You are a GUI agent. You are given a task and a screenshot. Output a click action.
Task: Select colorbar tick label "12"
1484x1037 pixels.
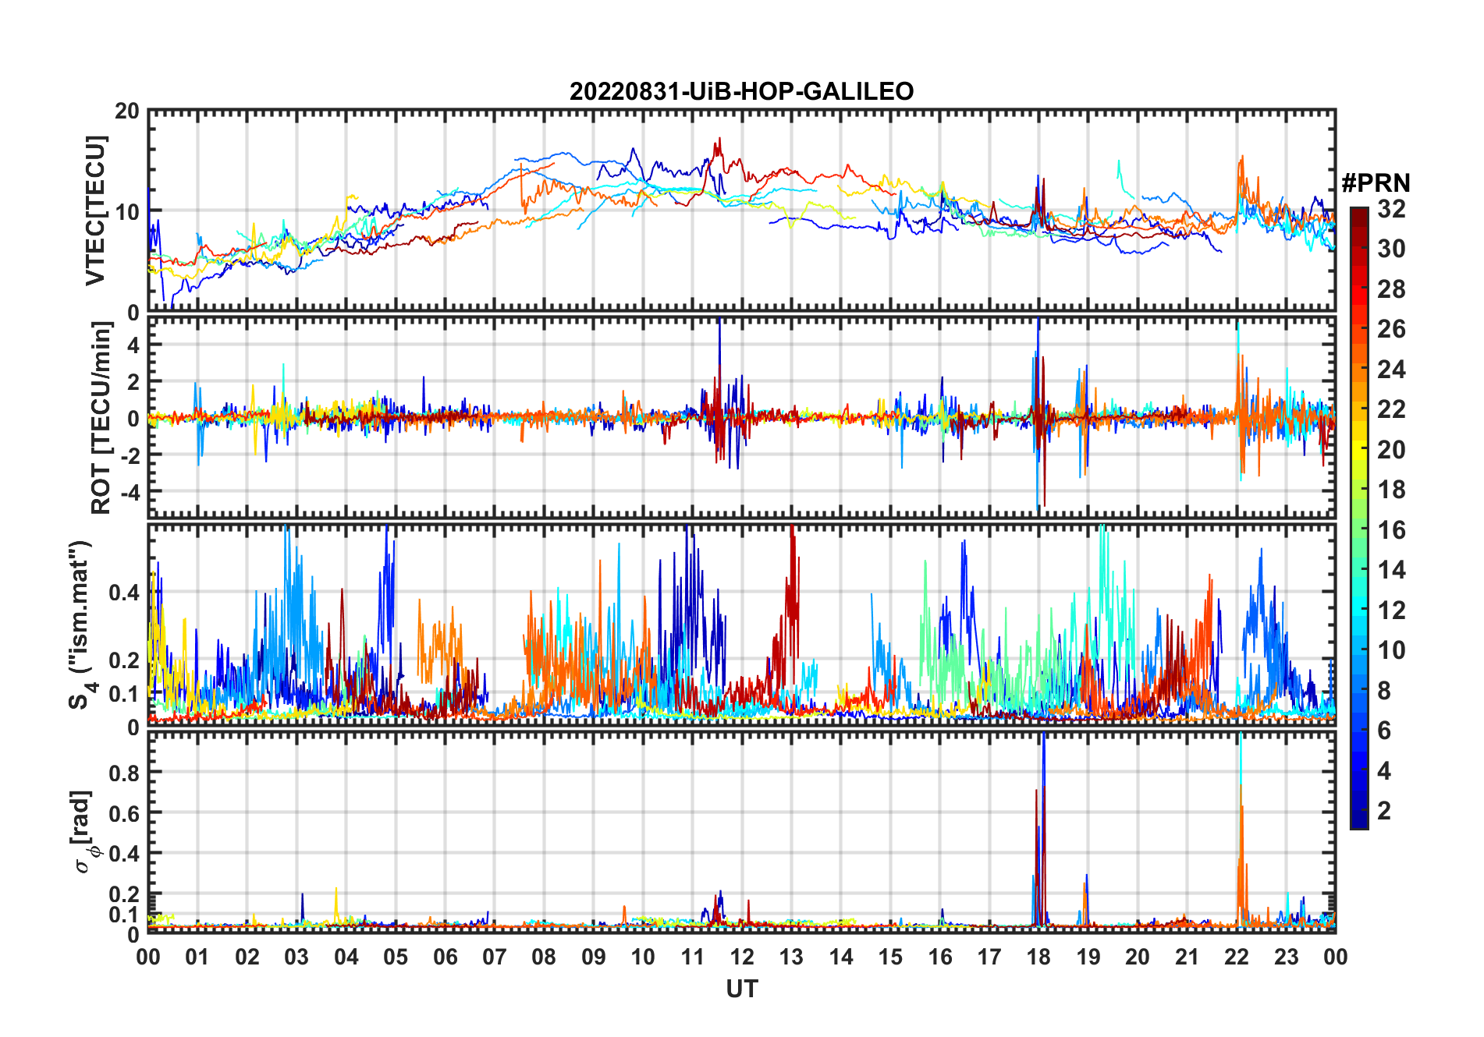[x=1391, y=611]
